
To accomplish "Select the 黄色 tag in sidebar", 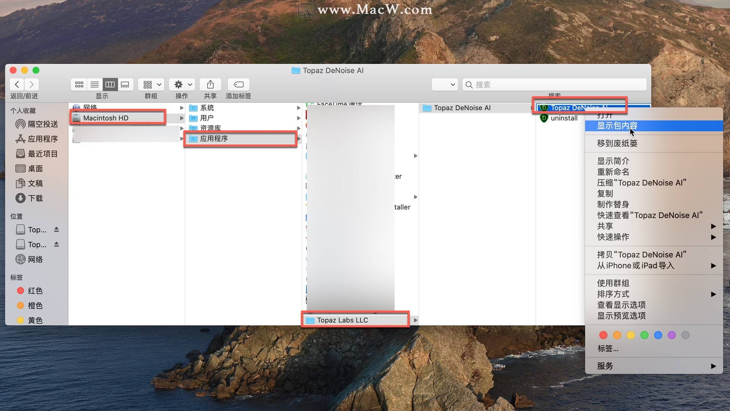I will point(30,320).
